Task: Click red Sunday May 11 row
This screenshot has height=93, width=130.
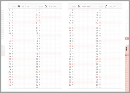Action: [48, 36]
